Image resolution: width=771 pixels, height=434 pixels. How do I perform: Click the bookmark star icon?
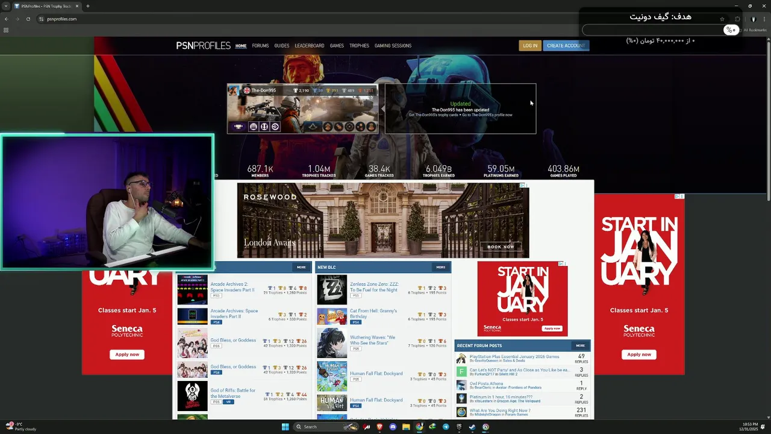722,19
